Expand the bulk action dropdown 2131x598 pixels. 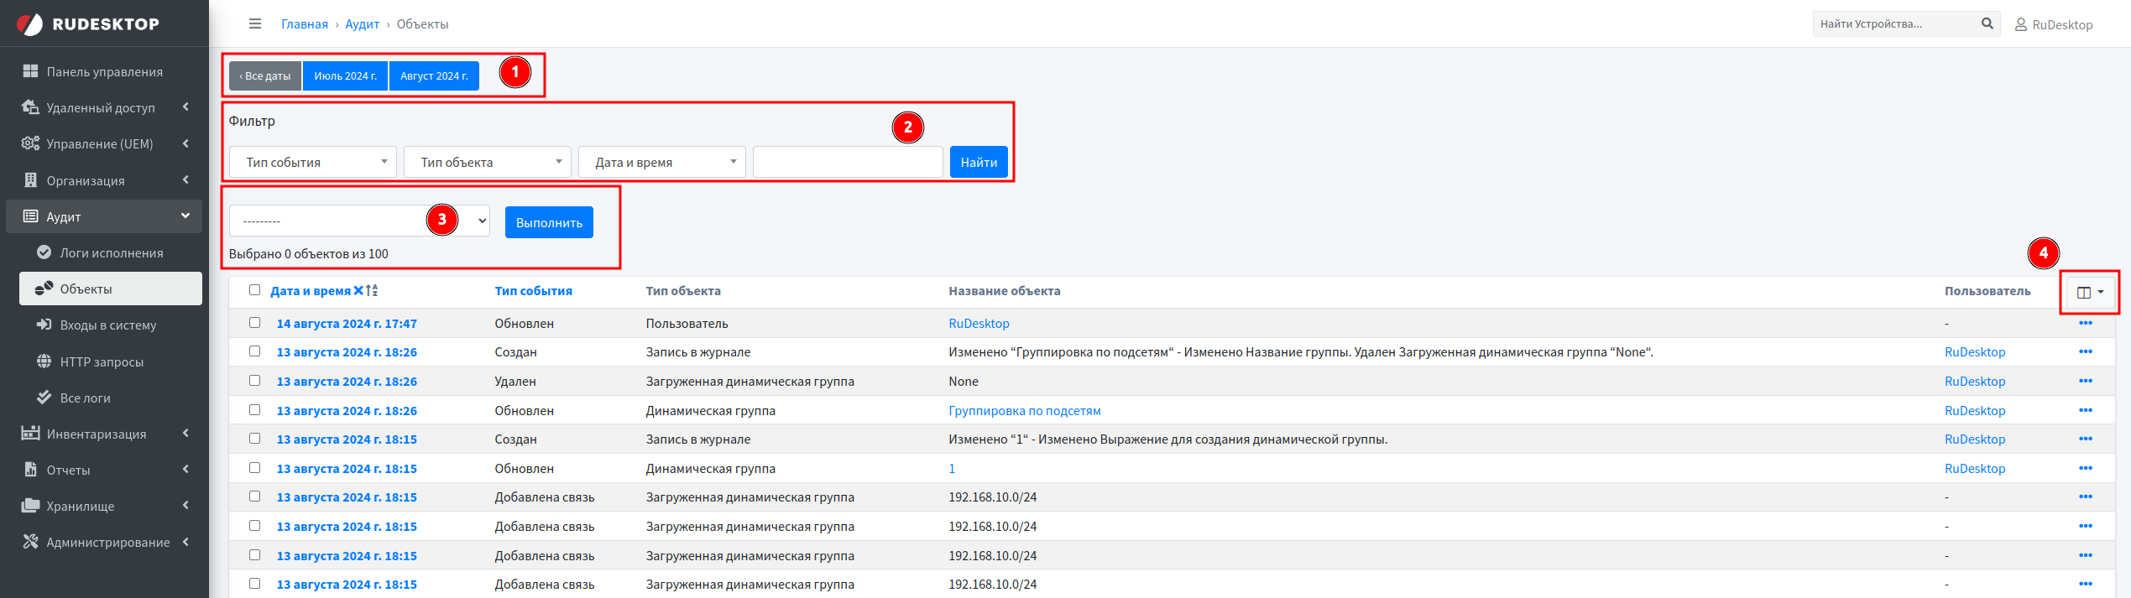pos(359,221)
